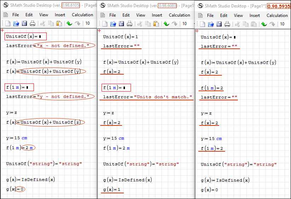291x199 pixels.
Task: Open font size 10 box in middle window
Action: (184, 24)
